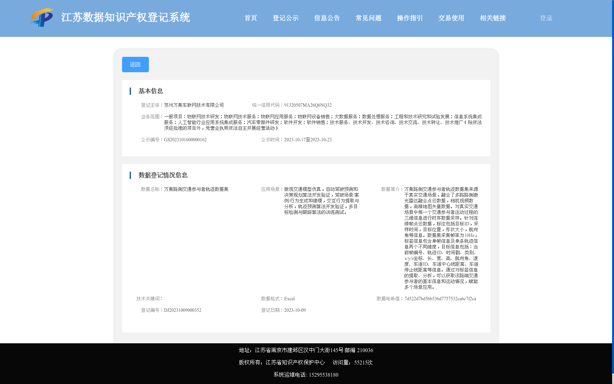The width and height of the screenshot is (614, 384).
Task: Go to 首页 in navigation
Action: [x=251, y=18]
